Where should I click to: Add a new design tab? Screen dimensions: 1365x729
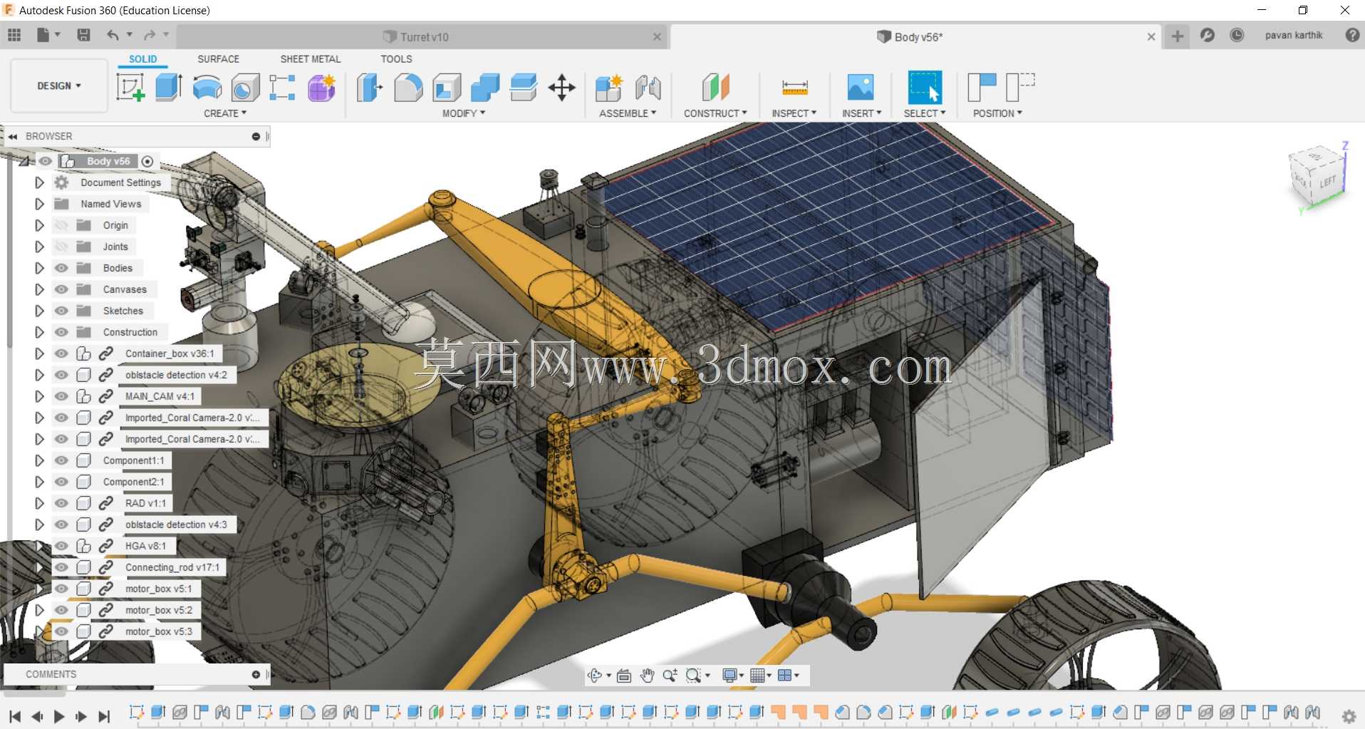(1178, 36)
